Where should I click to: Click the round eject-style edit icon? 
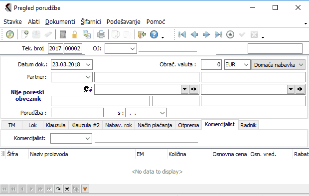click(x=230, y=34)
